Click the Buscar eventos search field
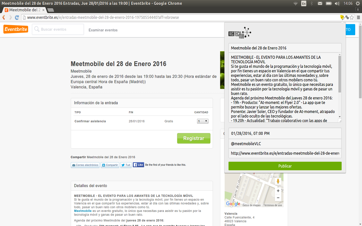This screenshot has height=226, width=362. [x=58, y=29]
